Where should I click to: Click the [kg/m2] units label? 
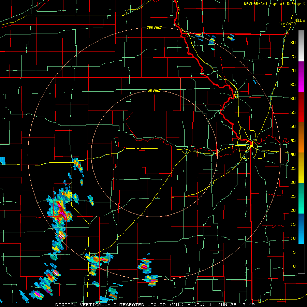click(x=287, y=24)
